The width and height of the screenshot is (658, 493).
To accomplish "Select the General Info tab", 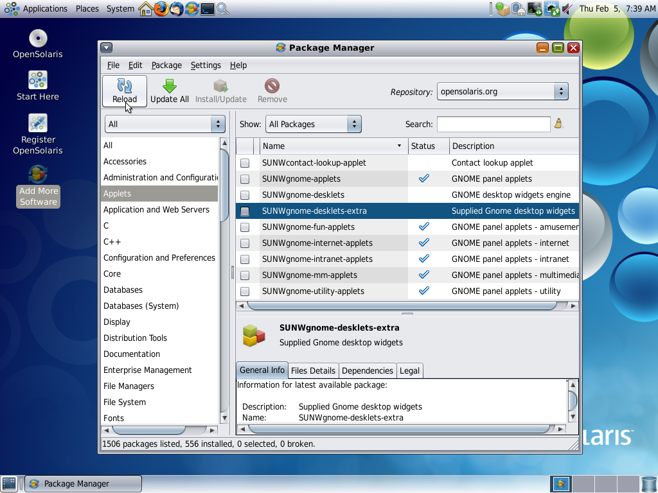I will click(262, 370).
